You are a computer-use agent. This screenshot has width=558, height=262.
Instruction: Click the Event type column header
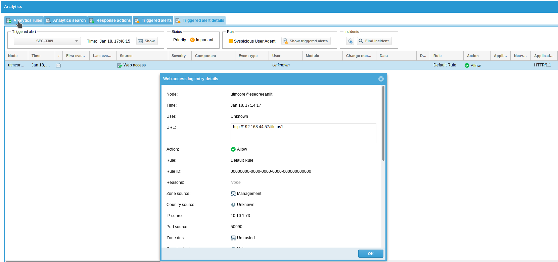pos(252,56)
